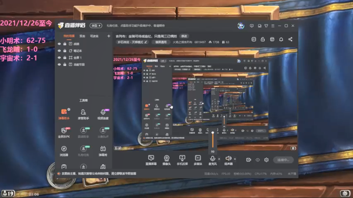Edit the 炉石传说·天梯模式 category
The width and height of the screenshot is (353, 198).
[132, 42]
